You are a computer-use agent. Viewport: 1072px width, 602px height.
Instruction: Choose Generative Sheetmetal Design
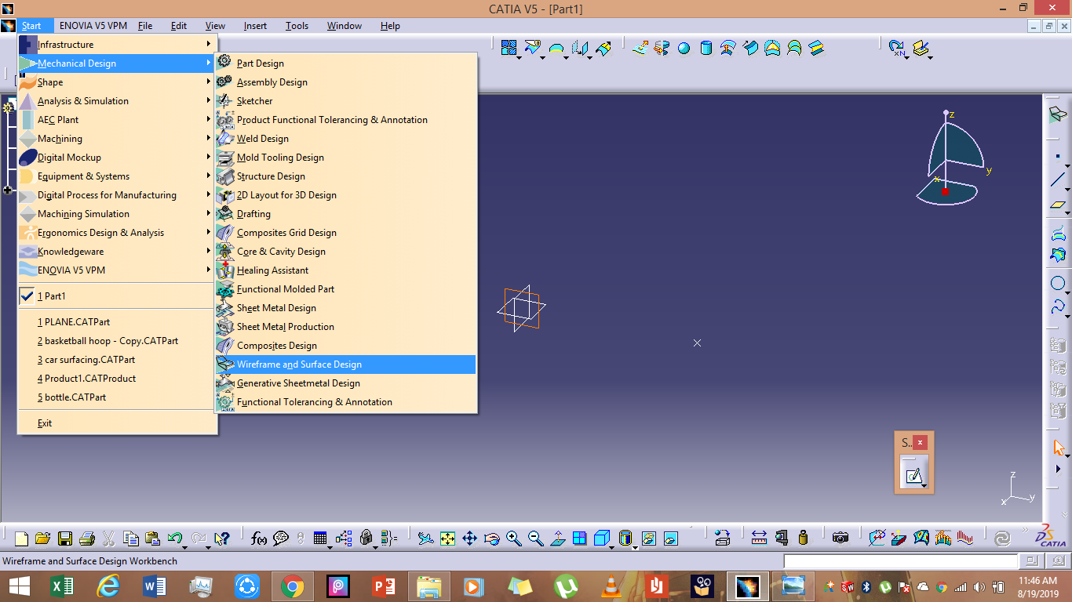pos(346,383)
